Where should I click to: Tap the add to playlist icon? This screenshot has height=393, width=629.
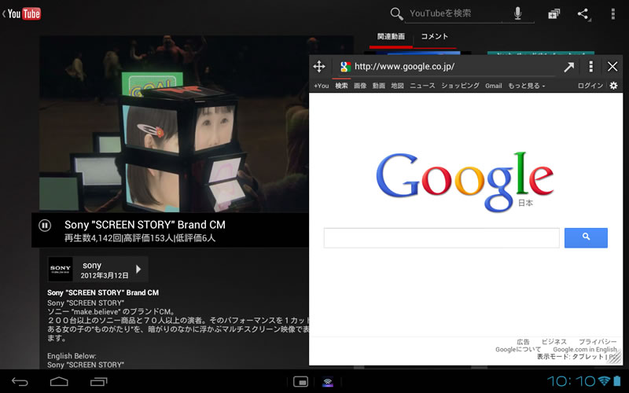[554, 14]
